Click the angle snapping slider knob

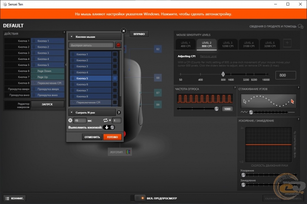pyautogui.click(x=251, y=112)
